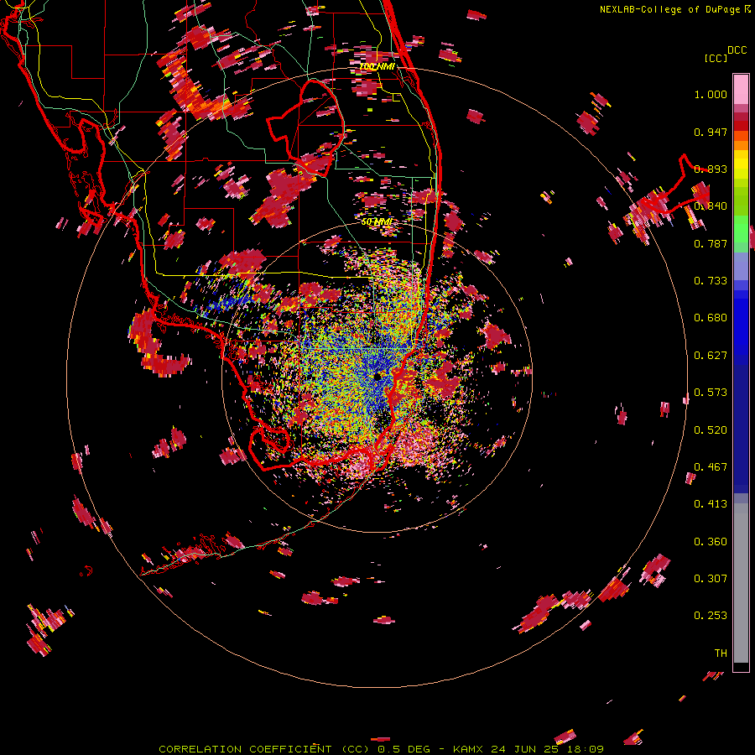Click the TH threshold label

coord(721,653)
